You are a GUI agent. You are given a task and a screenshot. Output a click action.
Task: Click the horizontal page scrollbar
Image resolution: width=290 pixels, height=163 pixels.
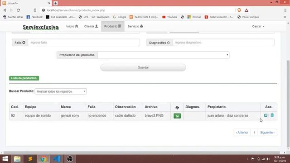coord(142,153)
